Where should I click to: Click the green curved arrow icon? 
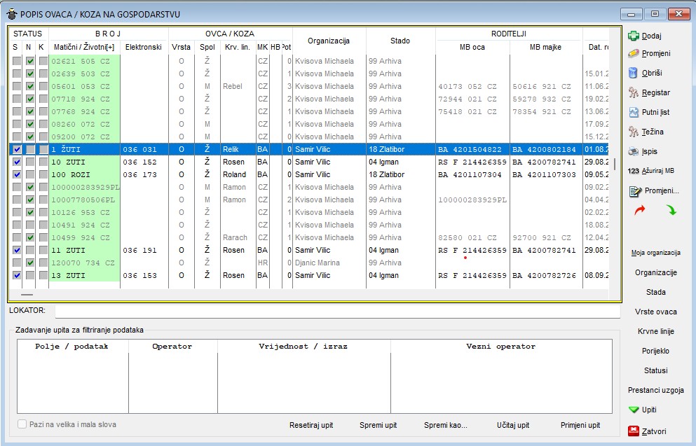click(671, 210)
